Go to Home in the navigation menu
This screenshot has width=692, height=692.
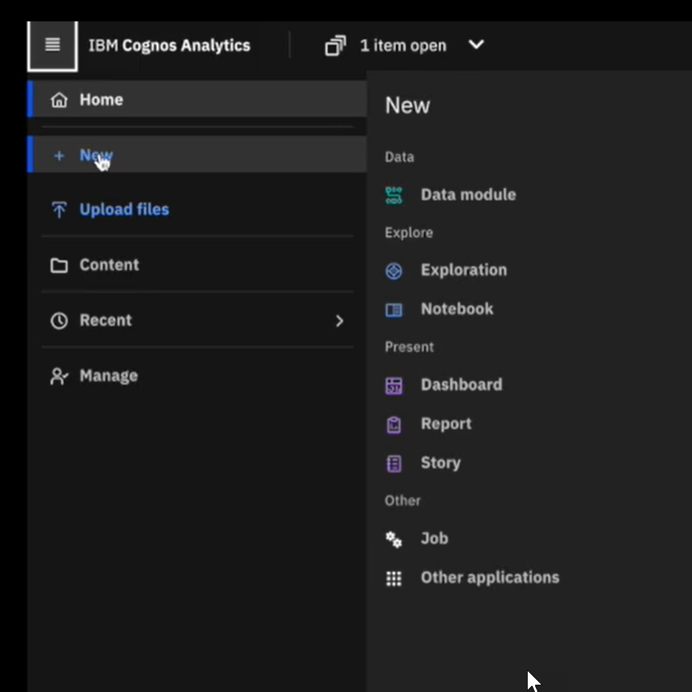[101, 100]
